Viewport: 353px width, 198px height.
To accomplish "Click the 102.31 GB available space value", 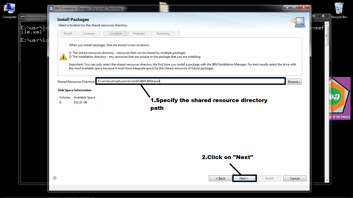I will point(80,102).
